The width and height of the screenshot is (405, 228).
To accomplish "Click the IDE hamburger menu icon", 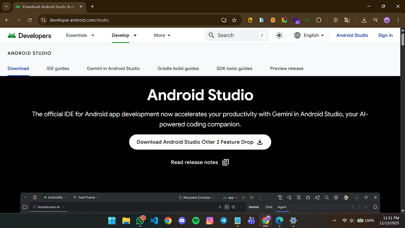I will pos(35,197).
